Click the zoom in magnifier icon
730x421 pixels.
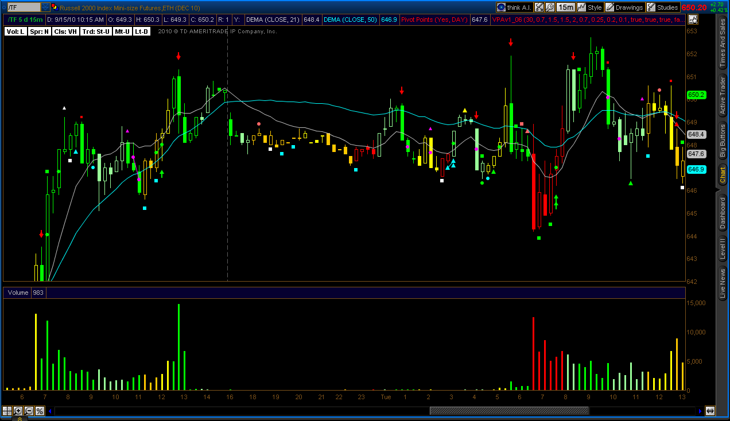point(18,411)
